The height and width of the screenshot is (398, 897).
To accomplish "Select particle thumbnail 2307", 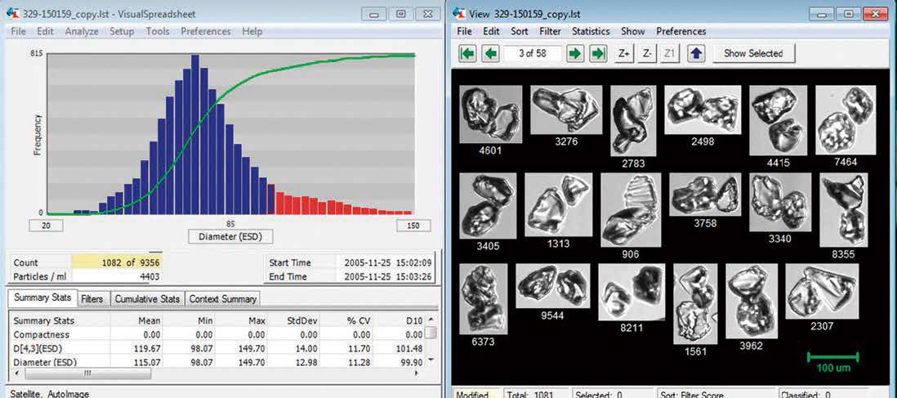I will pyautogui.click(x=821, y=292).
